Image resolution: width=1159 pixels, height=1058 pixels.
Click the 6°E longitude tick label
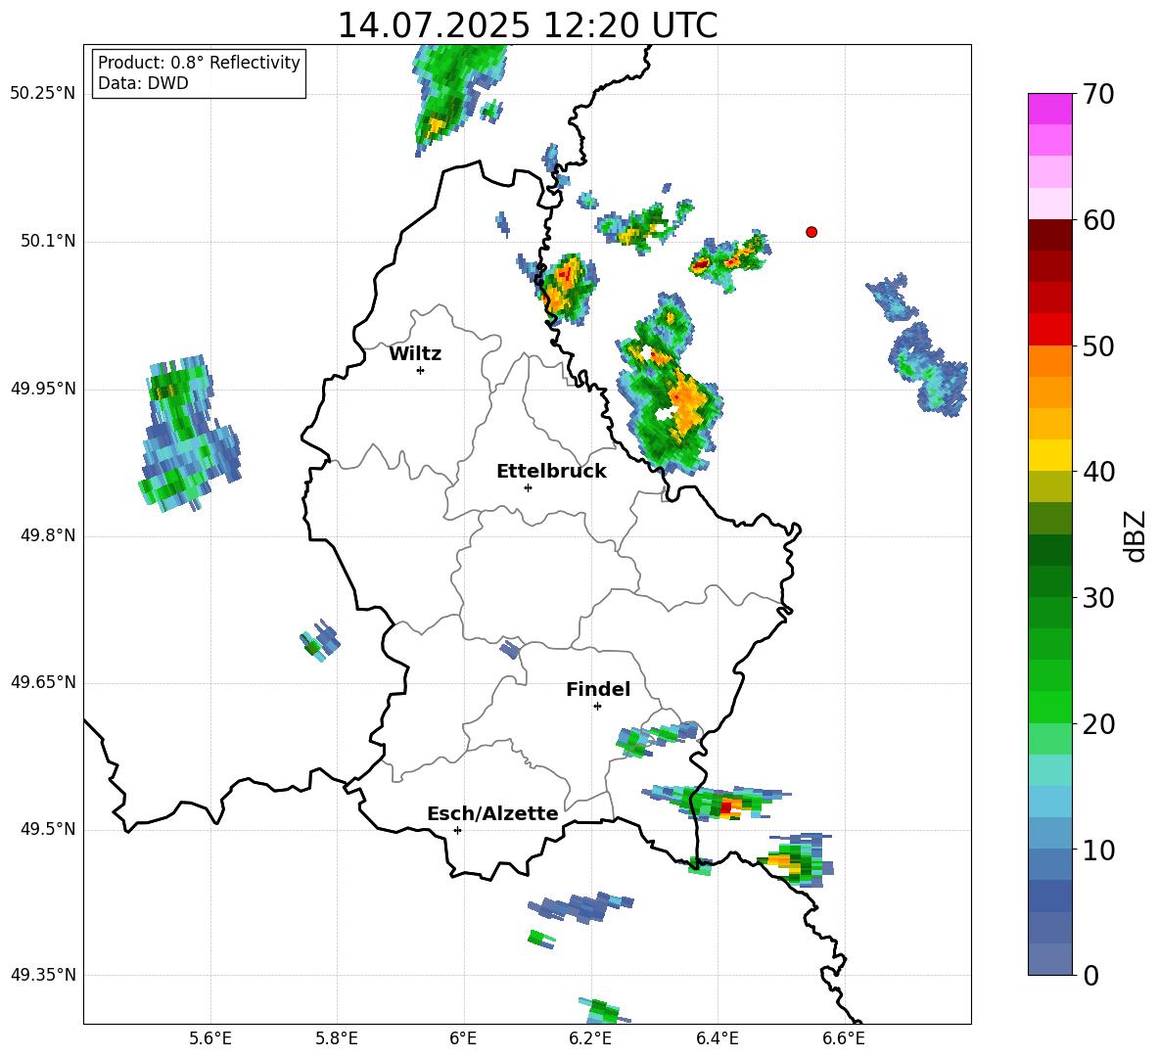pos(463,1038)
